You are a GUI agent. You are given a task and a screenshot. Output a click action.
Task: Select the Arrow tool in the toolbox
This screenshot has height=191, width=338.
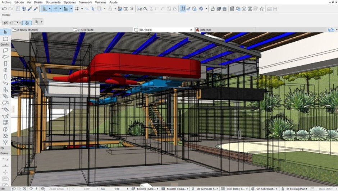(x=5, y=33)
